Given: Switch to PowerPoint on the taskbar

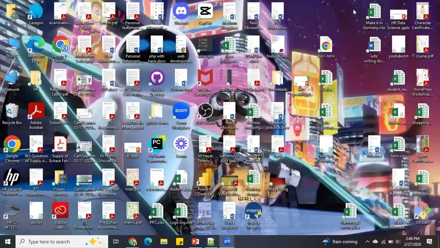Looking at the screenshot, I should [x=195, y=241].
